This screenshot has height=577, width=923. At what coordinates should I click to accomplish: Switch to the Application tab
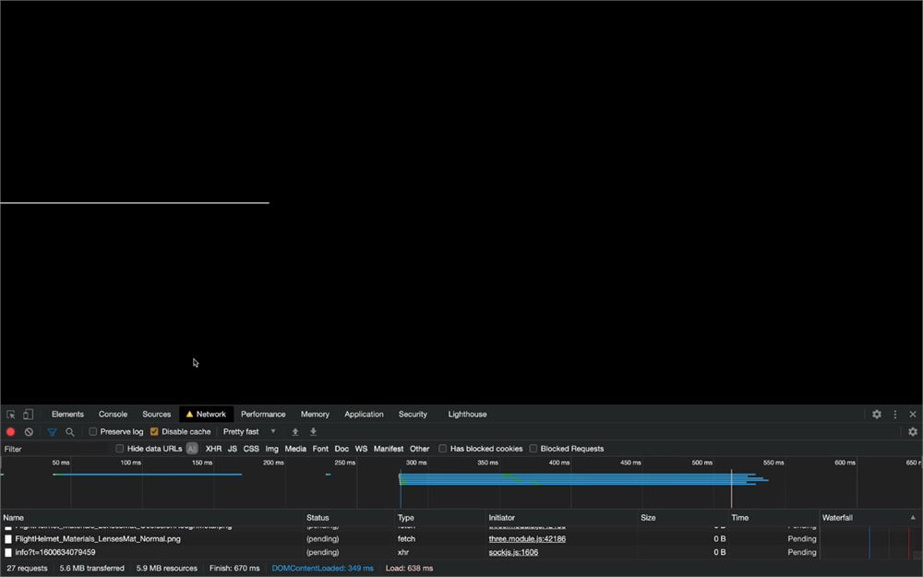[x=364, y=415]
